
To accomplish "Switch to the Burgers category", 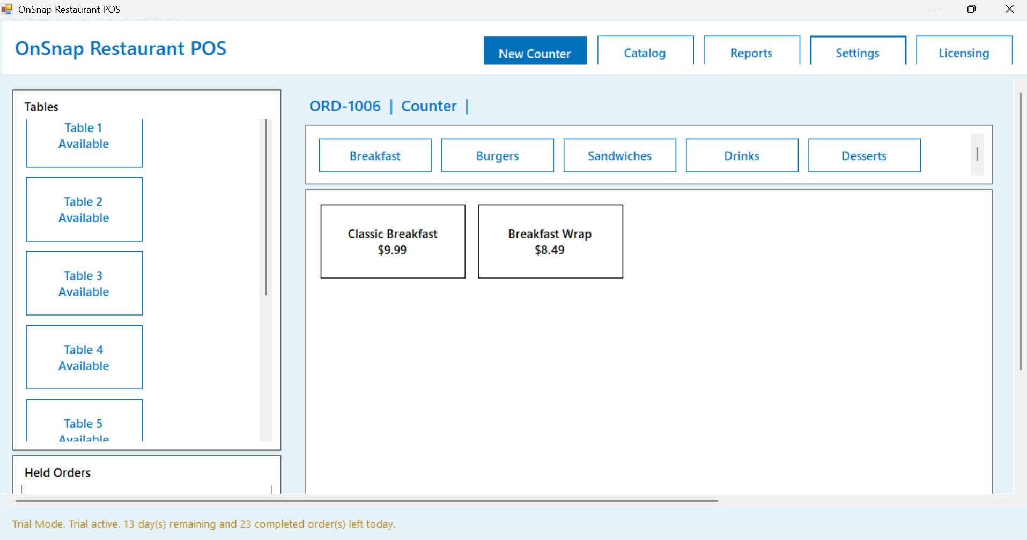I will (497, 156).
